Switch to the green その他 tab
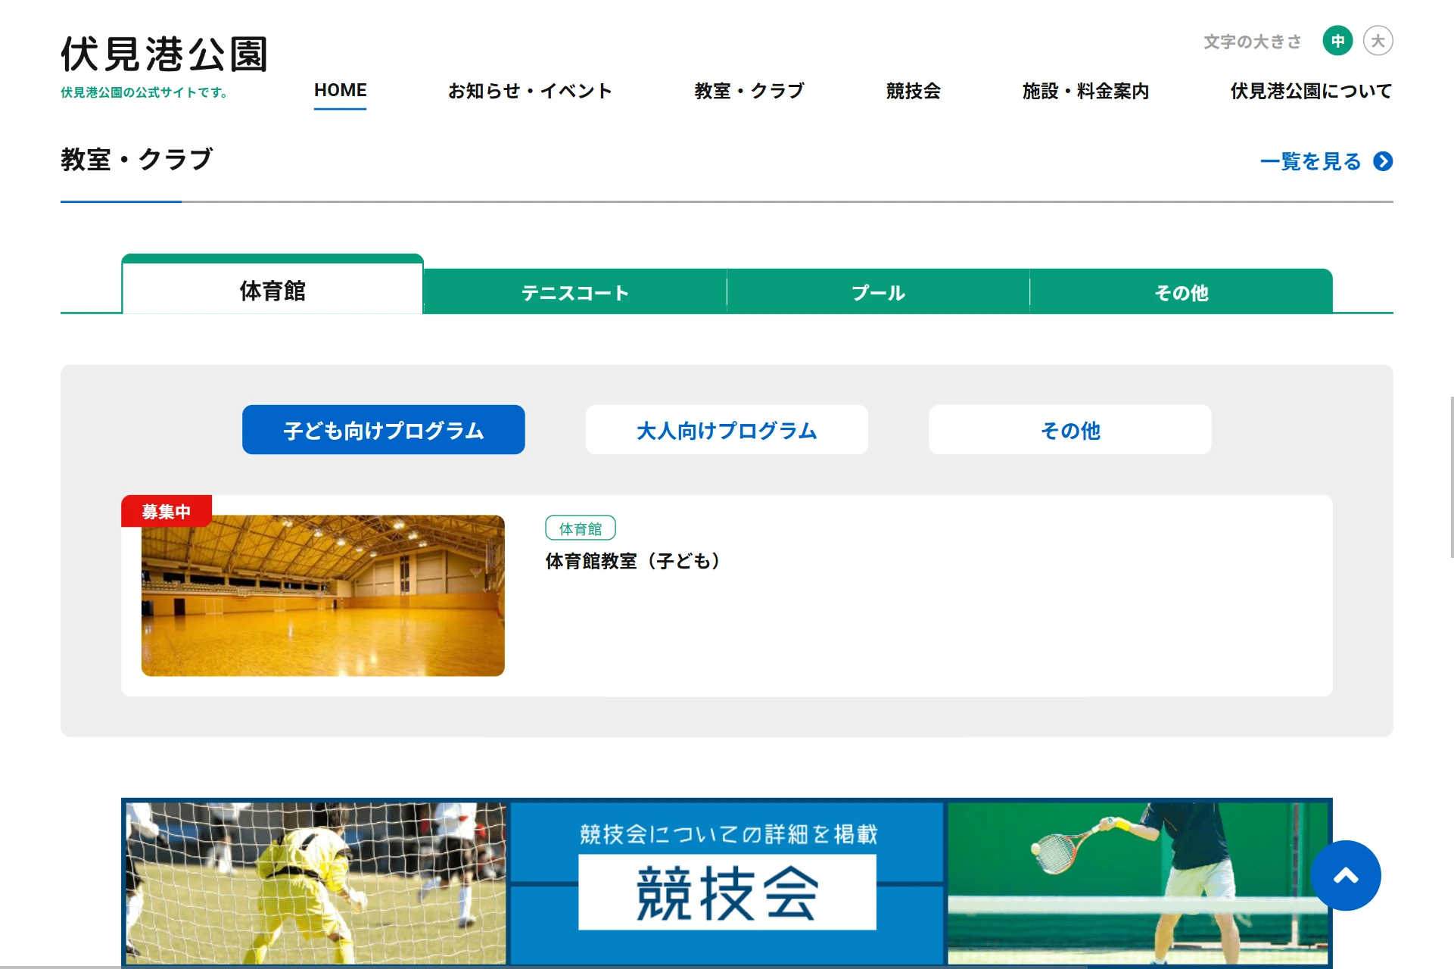This screenshot has height=969, width=1454. pyautogui.click(x=1181, y=292)
